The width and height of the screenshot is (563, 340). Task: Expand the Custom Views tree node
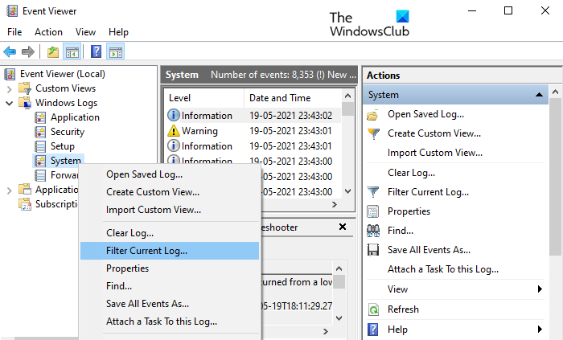point(10,88)
